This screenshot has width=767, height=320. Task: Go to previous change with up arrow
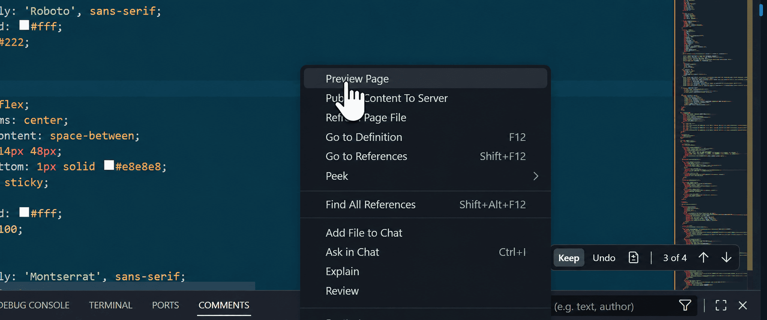click(x=703, y=258)
